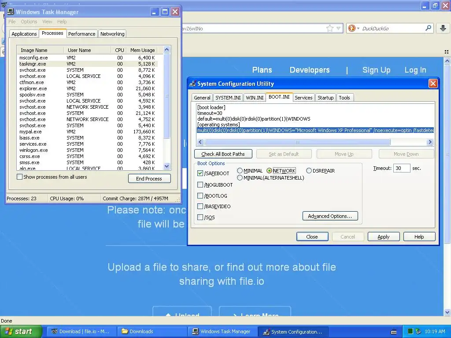The image size is (451, 338).
Task: Open Task Manager View menu
Action: [47, 22]
